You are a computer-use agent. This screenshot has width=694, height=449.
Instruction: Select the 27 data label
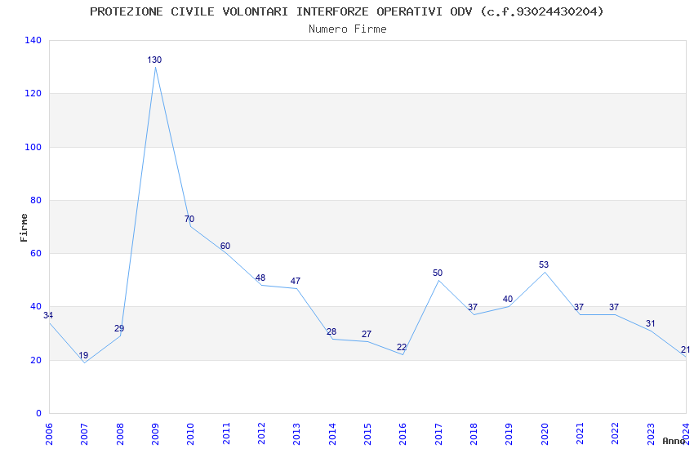click(367, 334)
